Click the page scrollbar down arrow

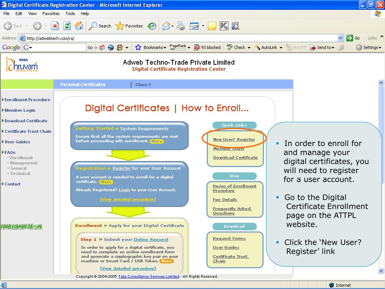[381, 271]
